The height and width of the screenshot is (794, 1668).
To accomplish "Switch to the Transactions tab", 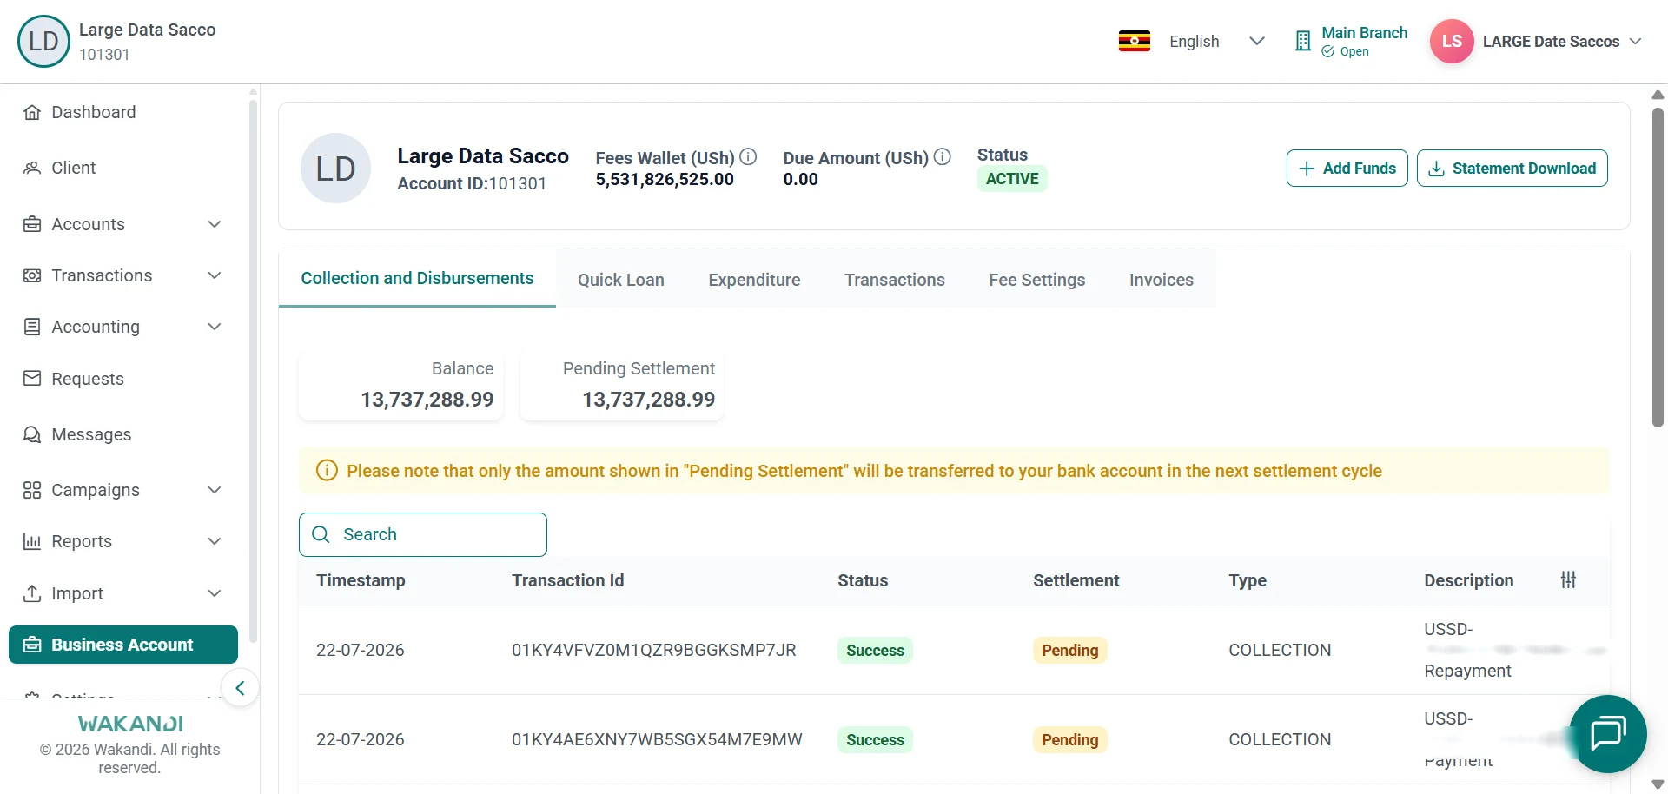I will click(895, 280).
